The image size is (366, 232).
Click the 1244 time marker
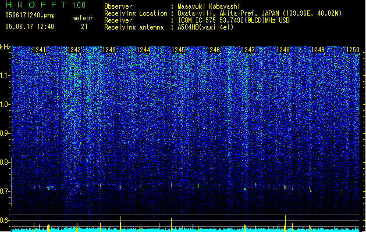tap(144, 50)
